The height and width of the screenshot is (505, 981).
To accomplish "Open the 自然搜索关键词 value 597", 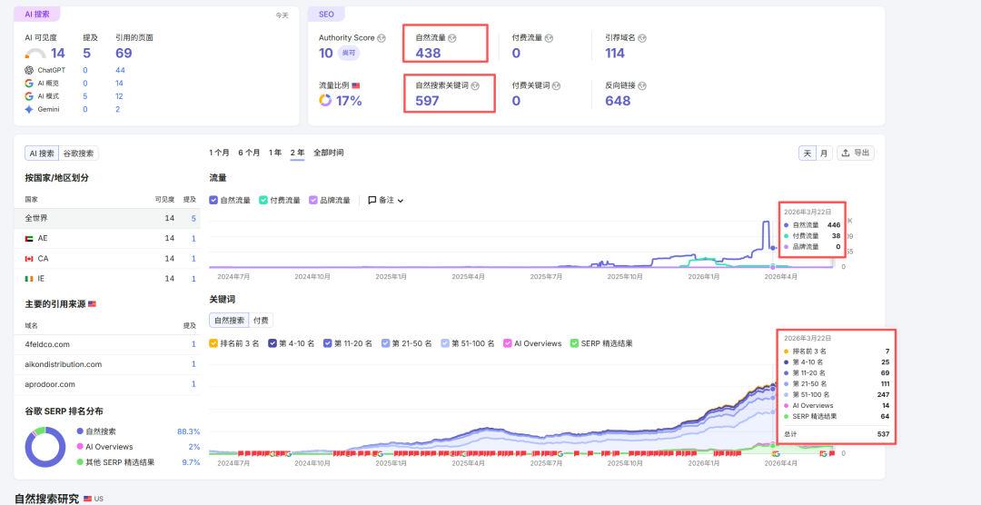I will click(428, 100).
